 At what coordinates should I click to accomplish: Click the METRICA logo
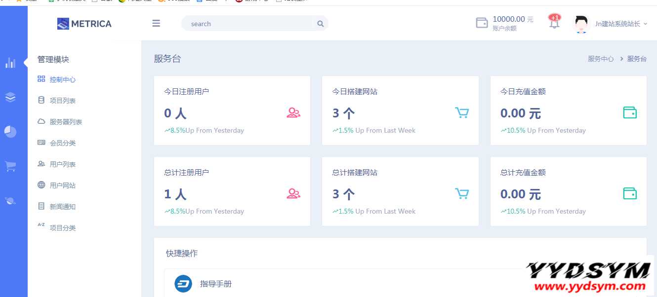(84, 24)
